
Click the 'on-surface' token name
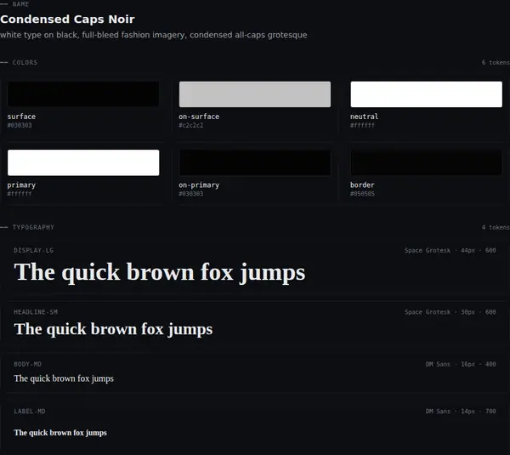pyautogui.click(x=199, y=117)
